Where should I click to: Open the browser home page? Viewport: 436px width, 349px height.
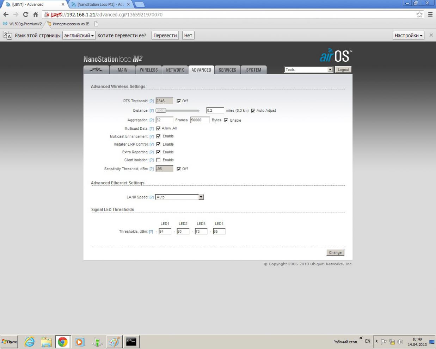(x=36, y=14)
